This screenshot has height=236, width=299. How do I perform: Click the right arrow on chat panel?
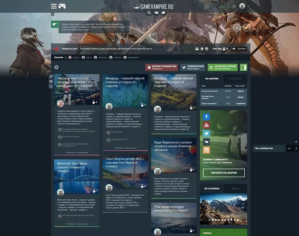(289, 148)
